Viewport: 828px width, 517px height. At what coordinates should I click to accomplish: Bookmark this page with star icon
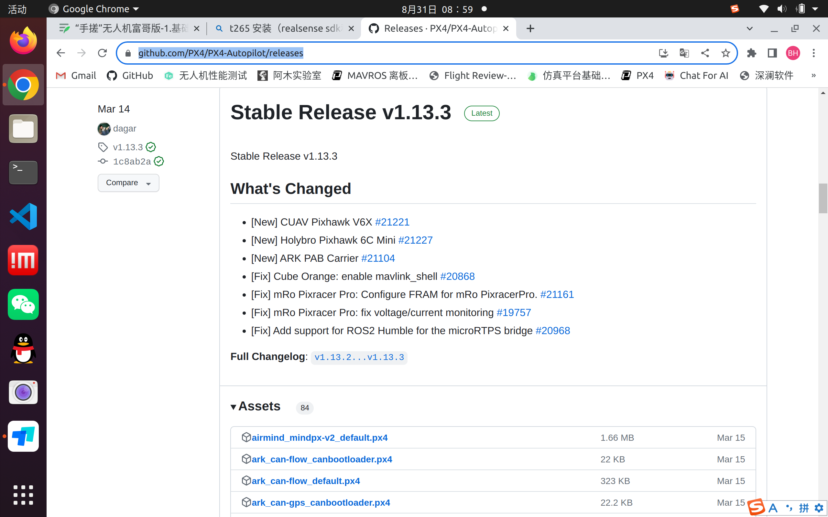(x=725, y=53)
